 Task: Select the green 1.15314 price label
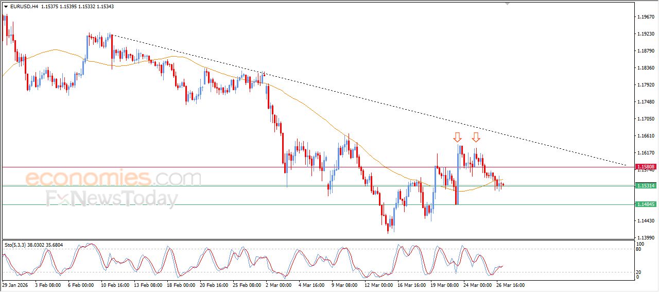tap(646, 185)
